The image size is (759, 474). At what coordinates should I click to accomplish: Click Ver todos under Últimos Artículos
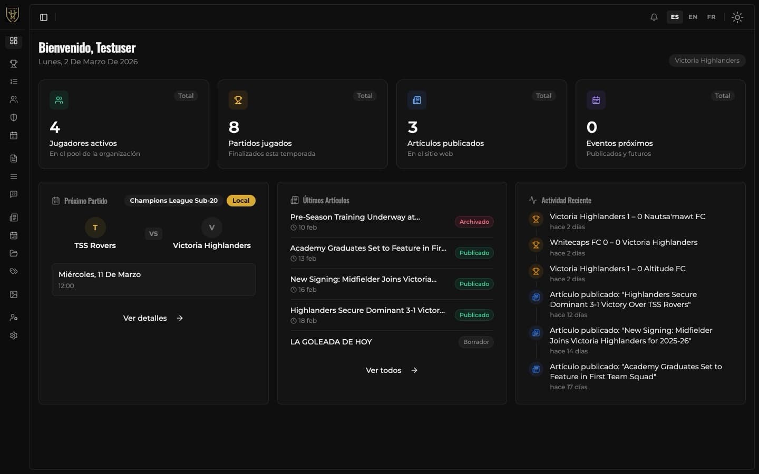[391, 370]
